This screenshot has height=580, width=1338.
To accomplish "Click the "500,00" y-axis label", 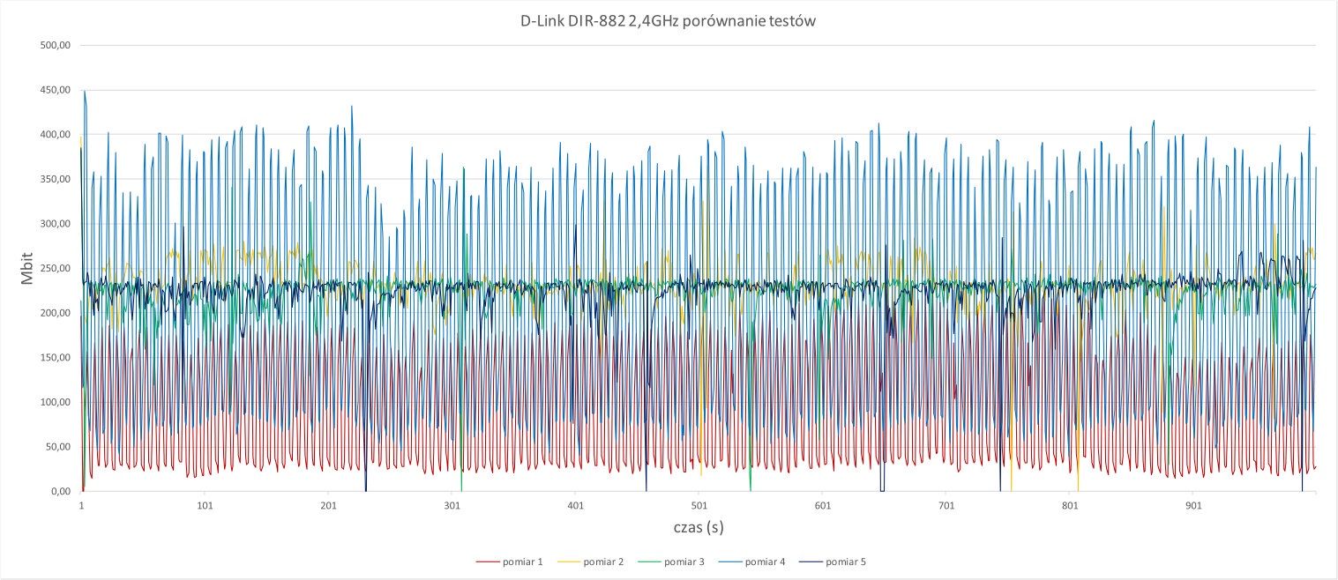I will coord(56,45).
